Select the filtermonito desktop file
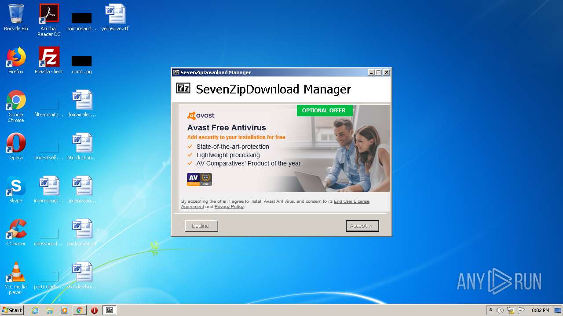 pyautogui.click(x=49, y=108)
